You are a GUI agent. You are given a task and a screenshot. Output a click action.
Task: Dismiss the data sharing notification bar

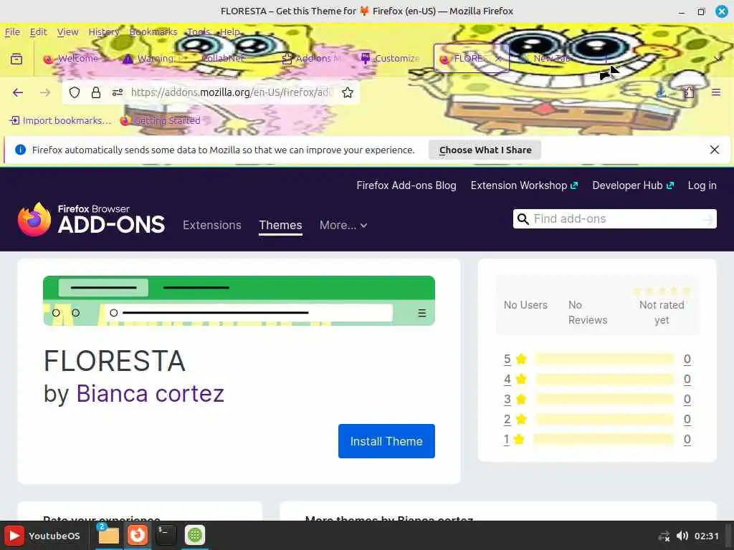click(x=715, y=150)
